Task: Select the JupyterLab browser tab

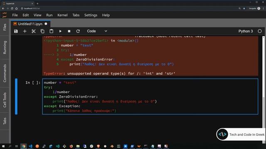Action: coord(18,4)
